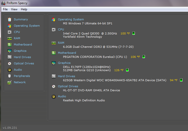View Peripherals section from sidebar
The image size is (188, 131).
(x=22, y=76)
